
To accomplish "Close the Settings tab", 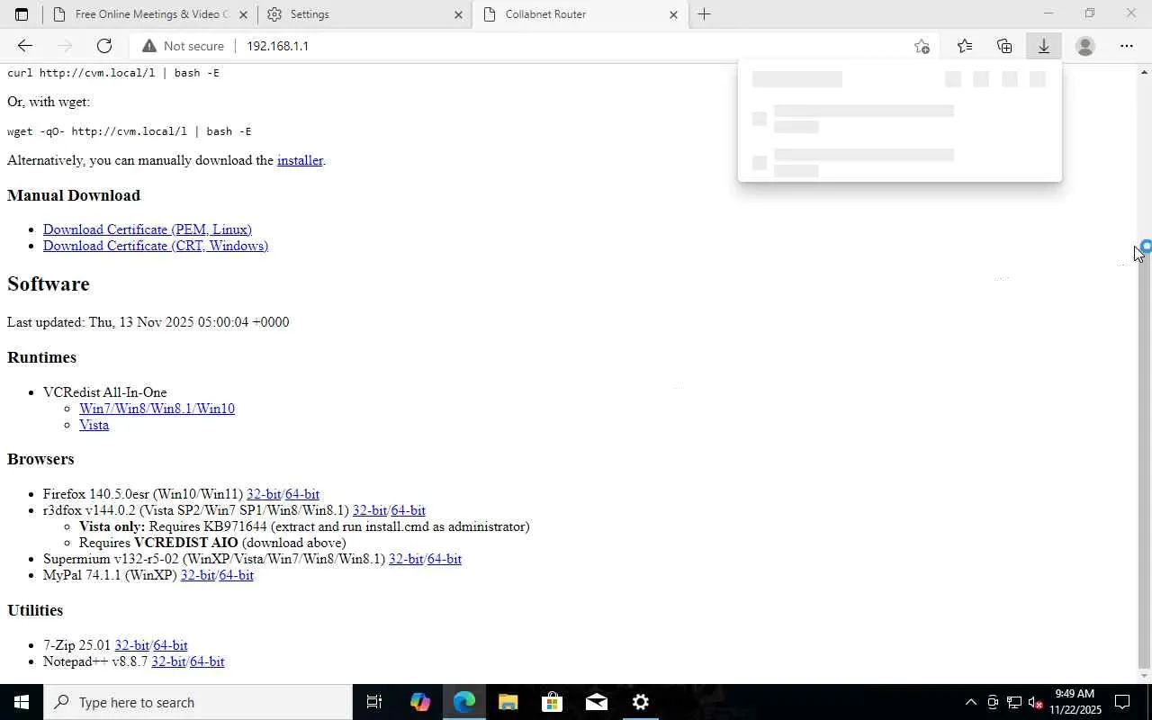I will pos(458,14).
